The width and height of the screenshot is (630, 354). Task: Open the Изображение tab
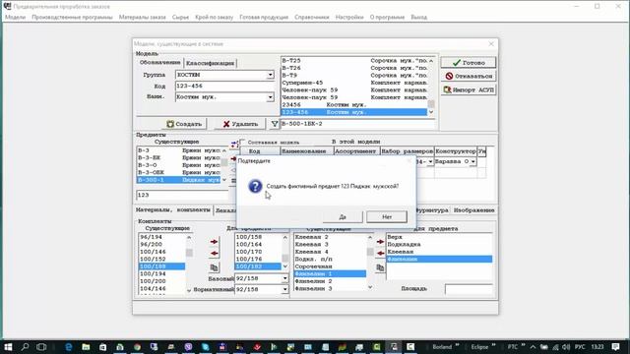473,210
